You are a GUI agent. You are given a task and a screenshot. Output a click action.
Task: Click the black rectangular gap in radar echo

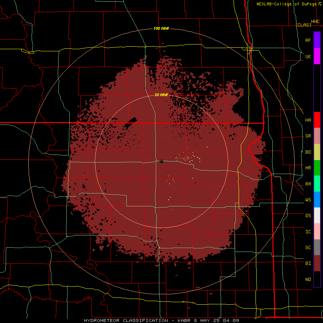point(131,122)
